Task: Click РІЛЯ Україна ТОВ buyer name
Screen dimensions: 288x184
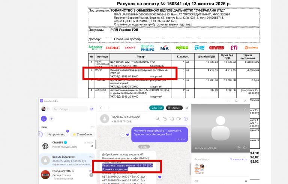Action: (124, 30)
